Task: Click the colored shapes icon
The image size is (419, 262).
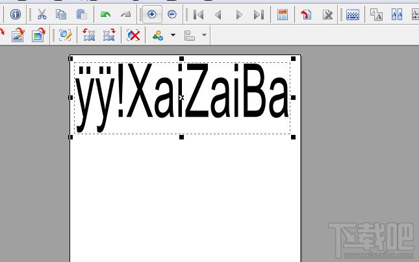Action: [158, 36]
